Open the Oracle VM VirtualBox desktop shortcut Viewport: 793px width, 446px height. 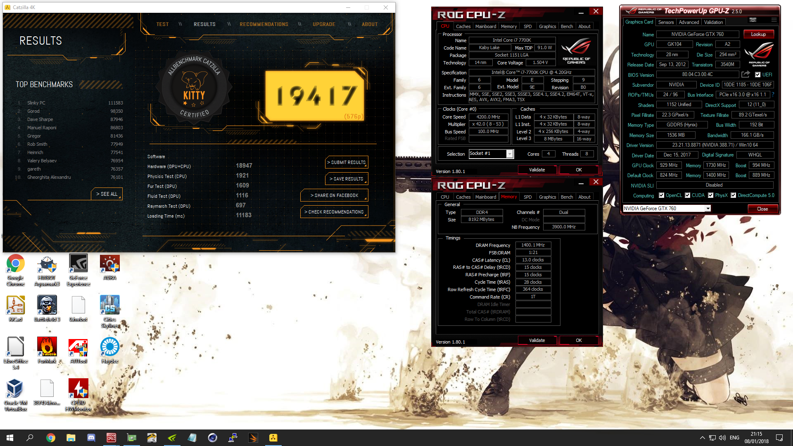[x=16, y=395]
